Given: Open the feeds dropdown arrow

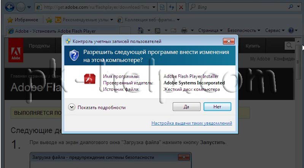Looking at the screenshot, I should 166,30.
